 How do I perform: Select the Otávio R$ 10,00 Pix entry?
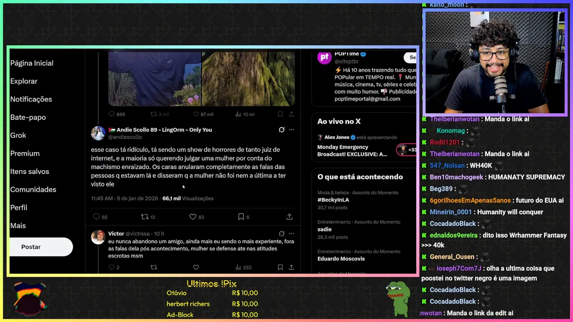212,293
